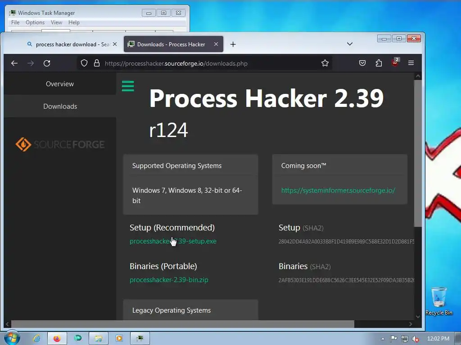Open the File menu in Task Manager

click(15, 22)
